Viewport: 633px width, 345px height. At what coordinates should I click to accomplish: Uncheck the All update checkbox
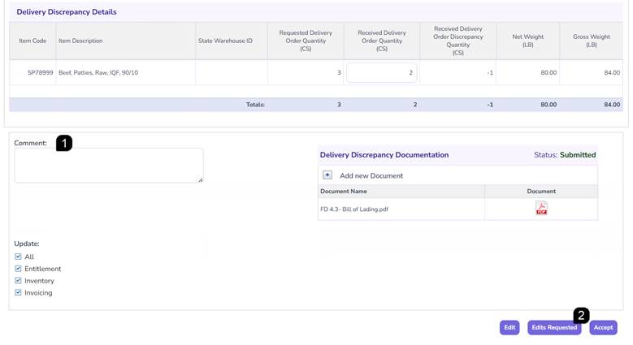[18, 257]
